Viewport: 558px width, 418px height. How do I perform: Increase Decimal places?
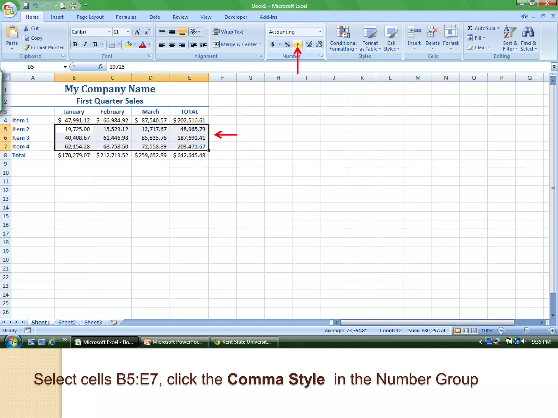pyautogui.click(x=309, y=44)
